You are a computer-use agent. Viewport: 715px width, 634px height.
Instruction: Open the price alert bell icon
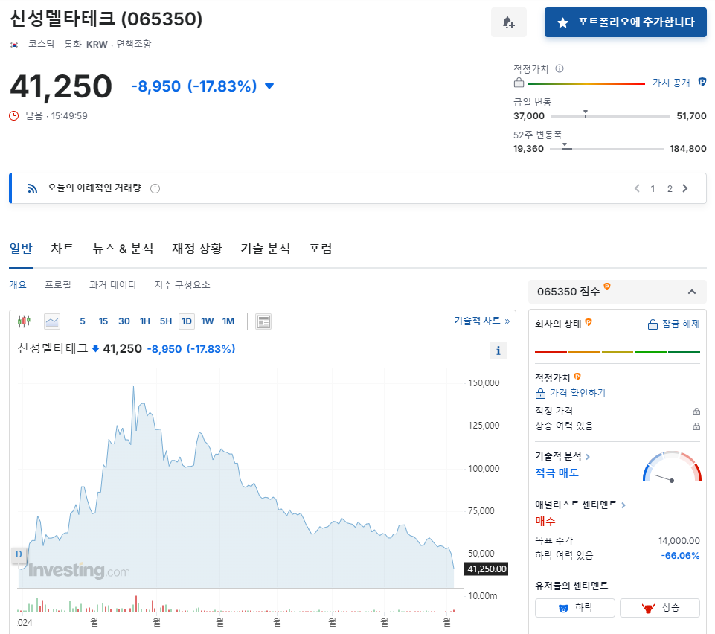[x=508, y=22]
